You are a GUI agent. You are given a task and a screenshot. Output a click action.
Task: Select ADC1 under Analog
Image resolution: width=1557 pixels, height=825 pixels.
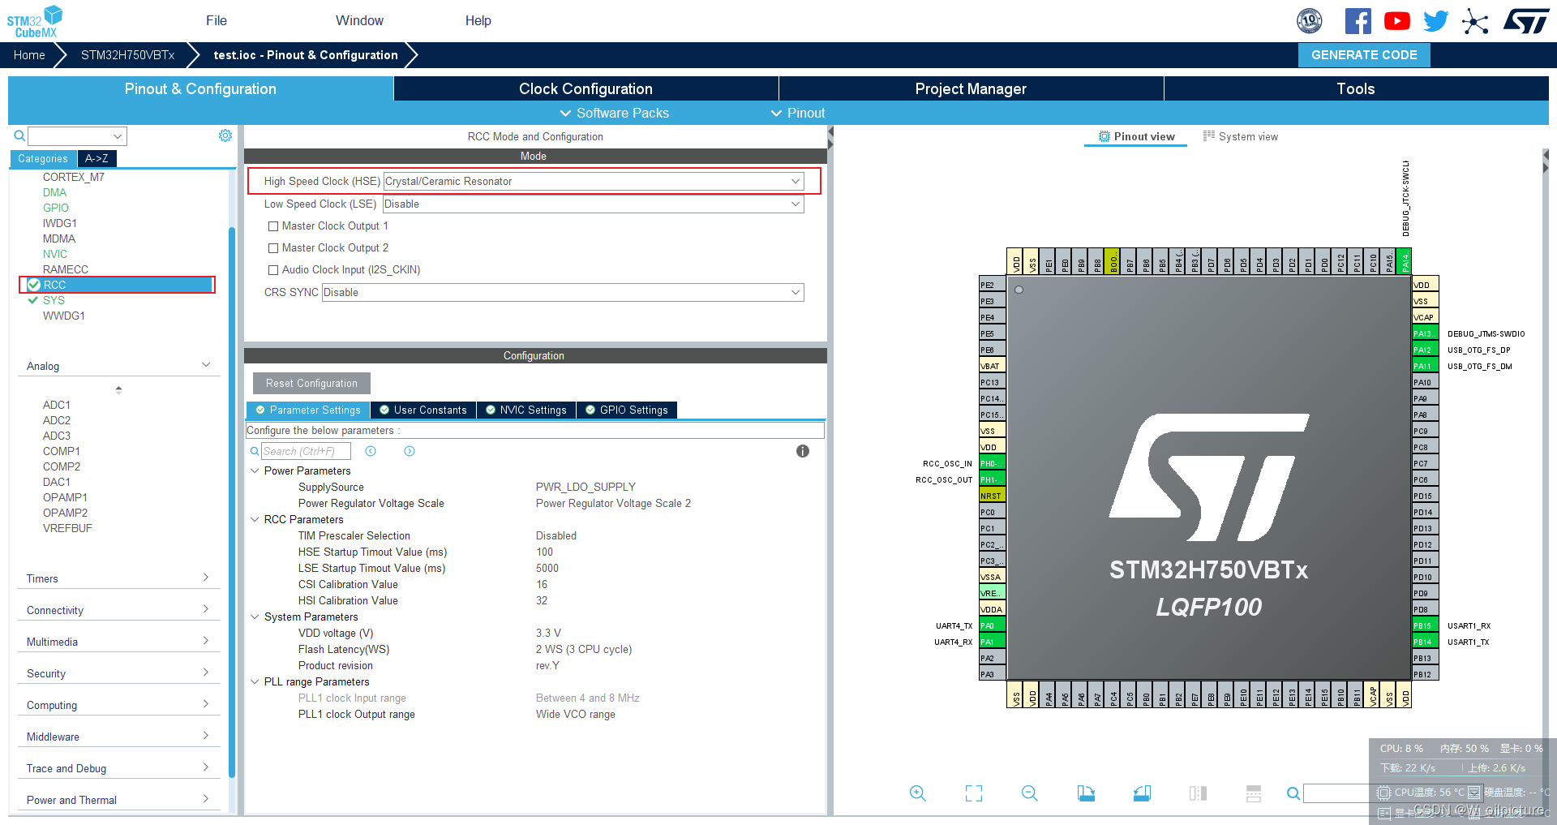coord(57,405)
